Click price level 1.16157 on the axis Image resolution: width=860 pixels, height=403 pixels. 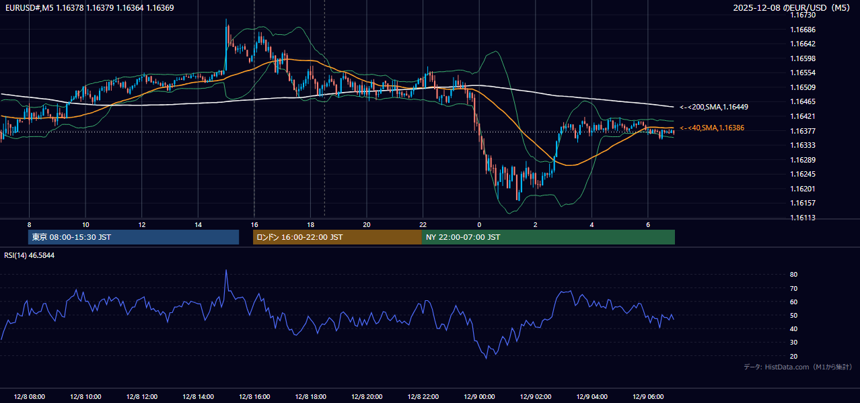tap(803, 203)
